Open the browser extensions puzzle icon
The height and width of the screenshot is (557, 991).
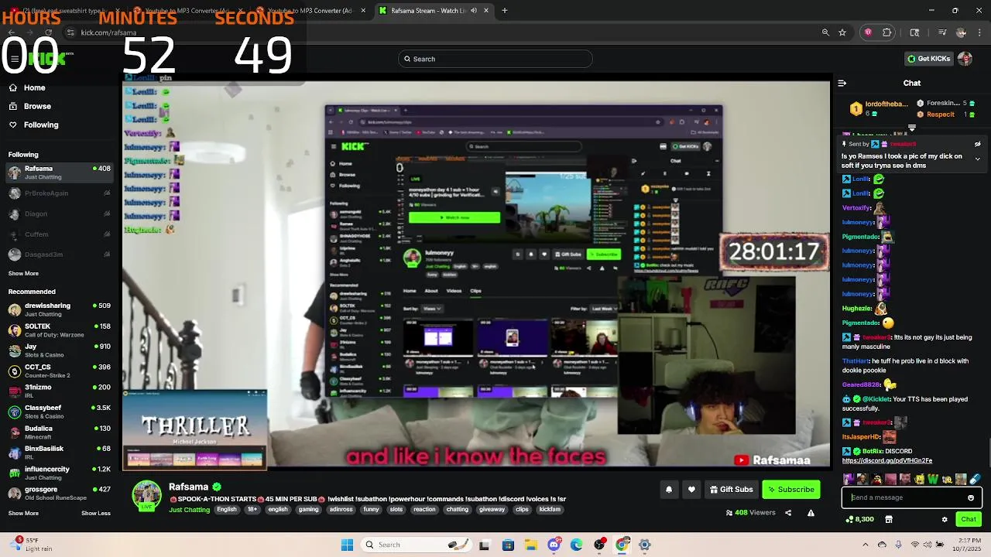tap(887, 32)
